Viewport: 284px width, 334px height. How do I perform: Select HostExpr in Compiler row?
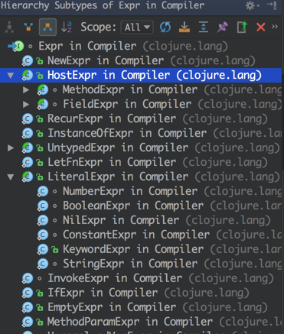(141, 76)
